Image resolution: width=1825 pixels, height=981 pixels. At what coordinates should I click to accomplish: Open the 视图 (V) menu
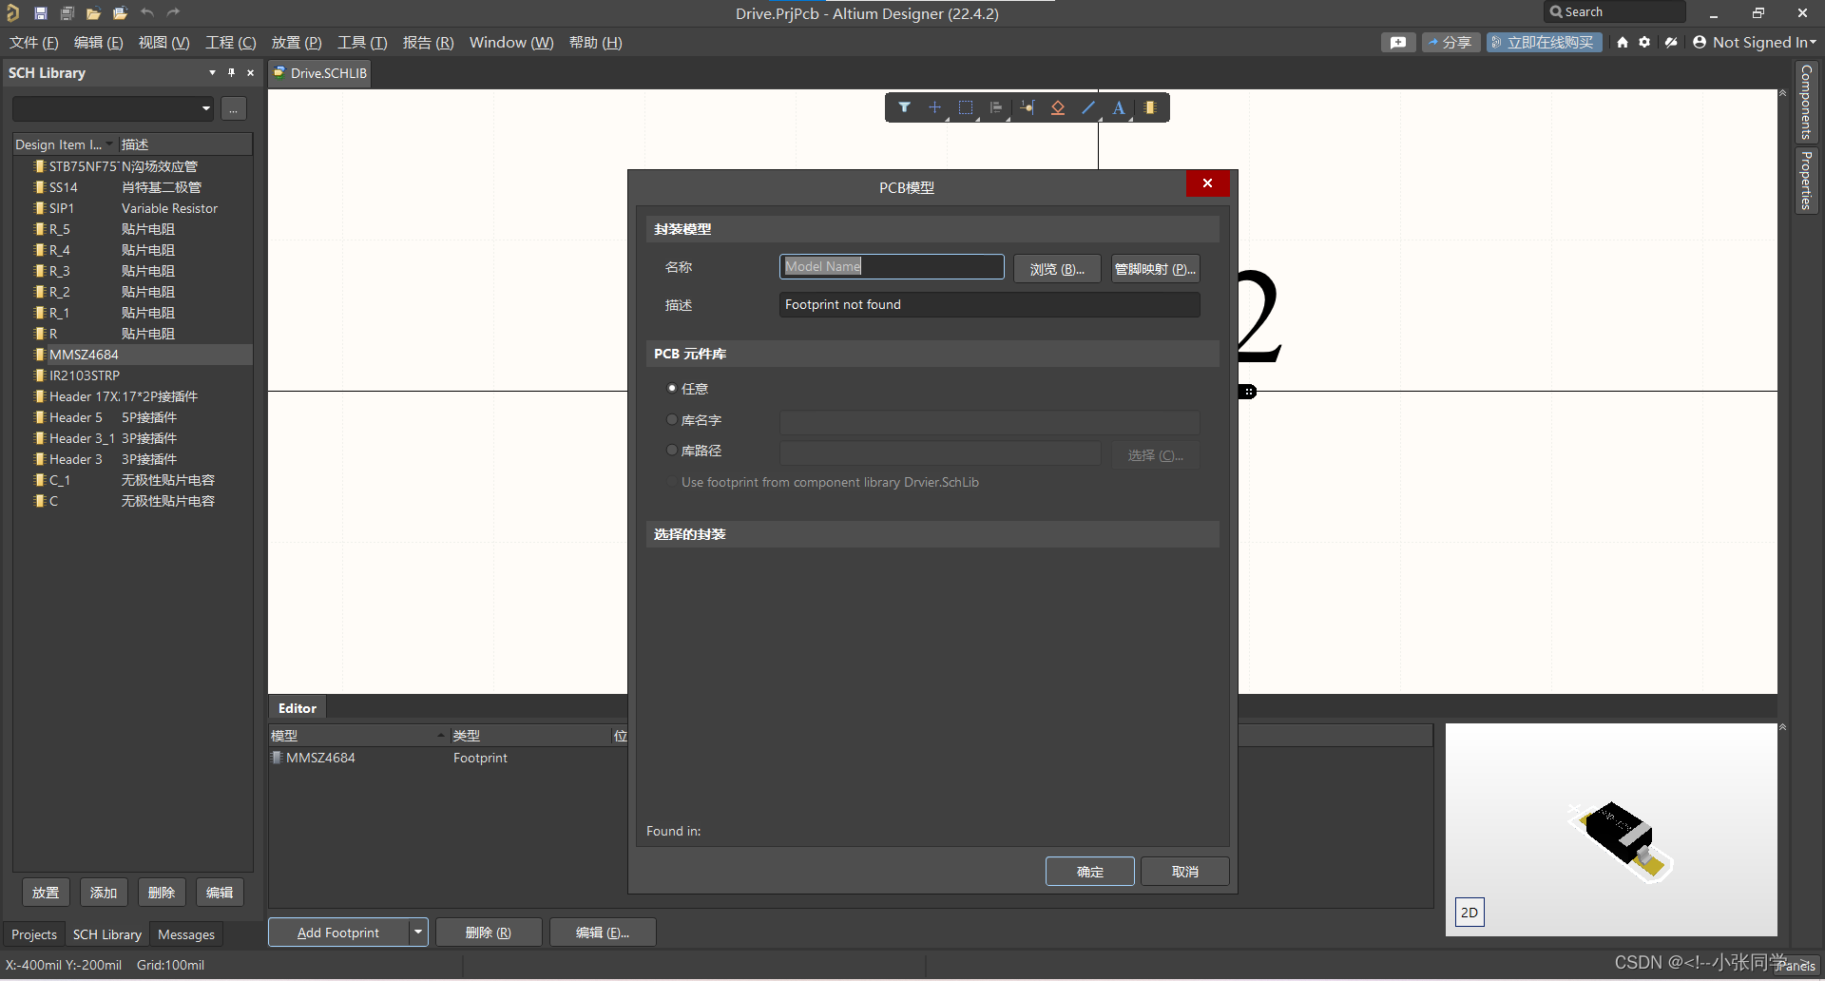163,43
